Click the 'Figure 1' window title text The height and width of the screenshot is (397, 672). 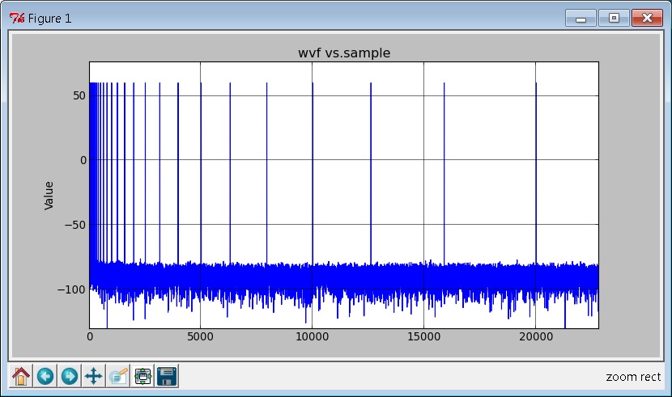point(49,19)
